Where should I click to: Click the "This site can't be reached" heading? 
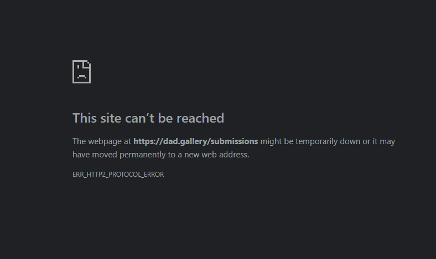148,118
